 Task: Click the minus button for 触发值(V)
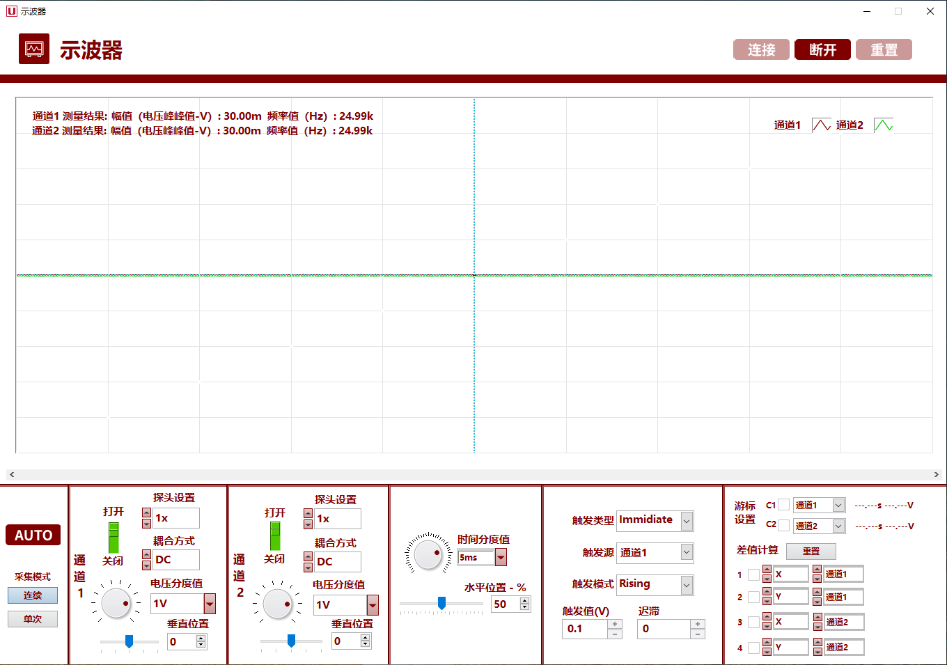pyautogui.click(x=615, y=634)
